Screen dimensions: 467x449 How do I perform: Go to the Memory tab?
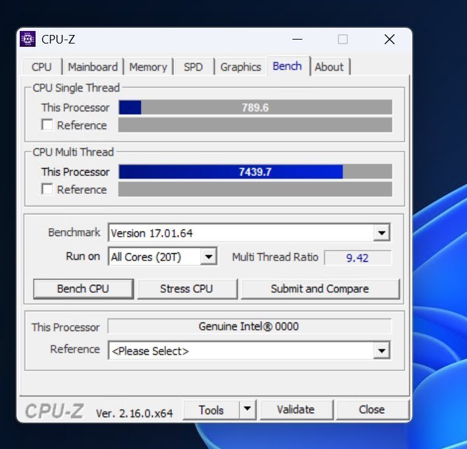(x=148, y=67)
